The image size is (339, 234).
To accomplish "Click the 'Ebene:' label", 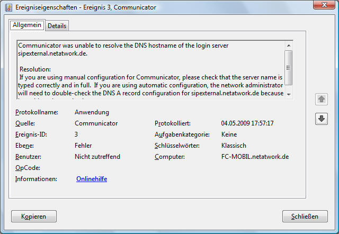I will tap(24, 146).
